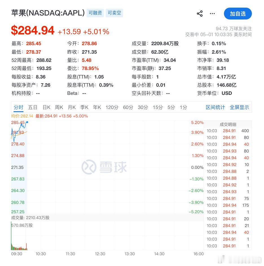Switch to the 日K tab
Image resolution: width=264 pixels, height=266 pixels.
click(47, 107)
